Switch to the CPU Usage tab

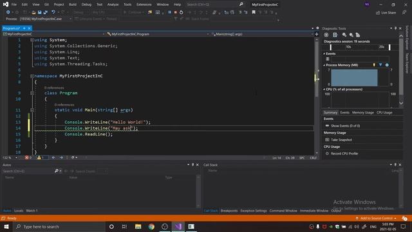coord(384,113)
